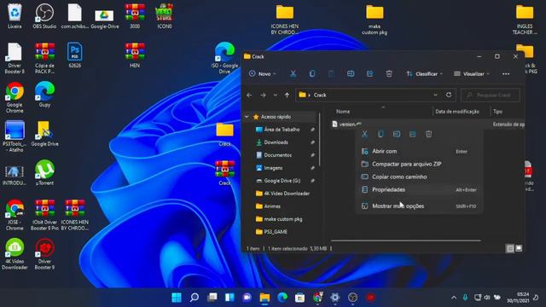Open the Windows Start button

[x=177, y=298]
